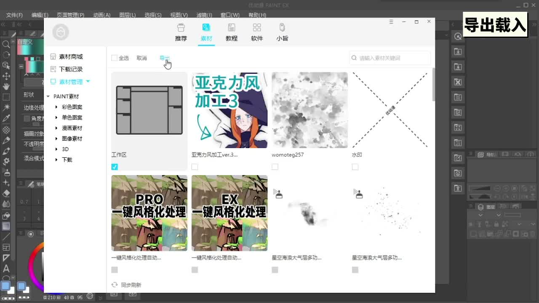Open the 推荐 tab
Viewport: 539px width, 303px height.
[x=181, y=32]
